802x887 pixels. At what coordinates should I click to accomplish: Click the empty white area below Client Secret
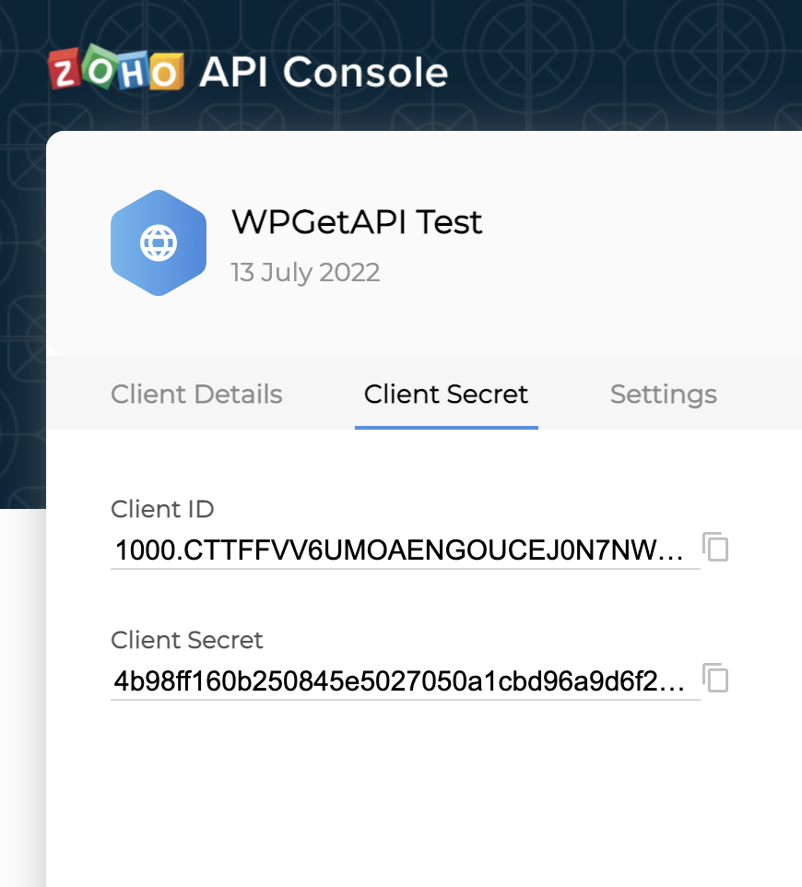coord(424,792)
